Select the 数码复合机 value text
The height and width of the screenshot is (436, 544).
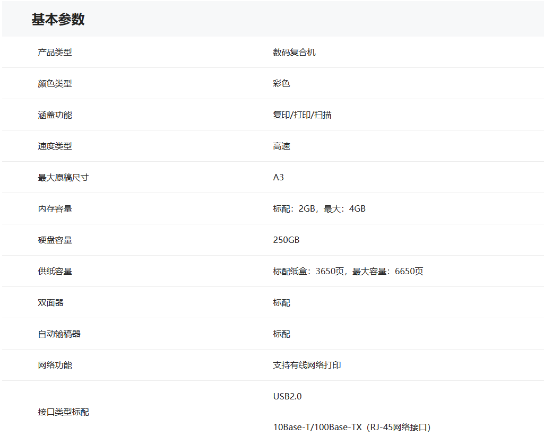point(294,52)
